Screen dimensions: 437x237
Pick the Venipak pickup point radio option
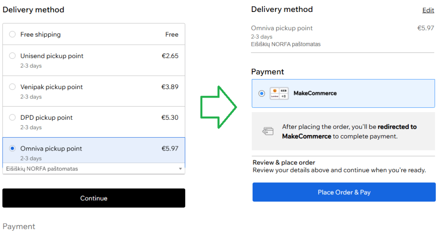(x=12, y=87)
